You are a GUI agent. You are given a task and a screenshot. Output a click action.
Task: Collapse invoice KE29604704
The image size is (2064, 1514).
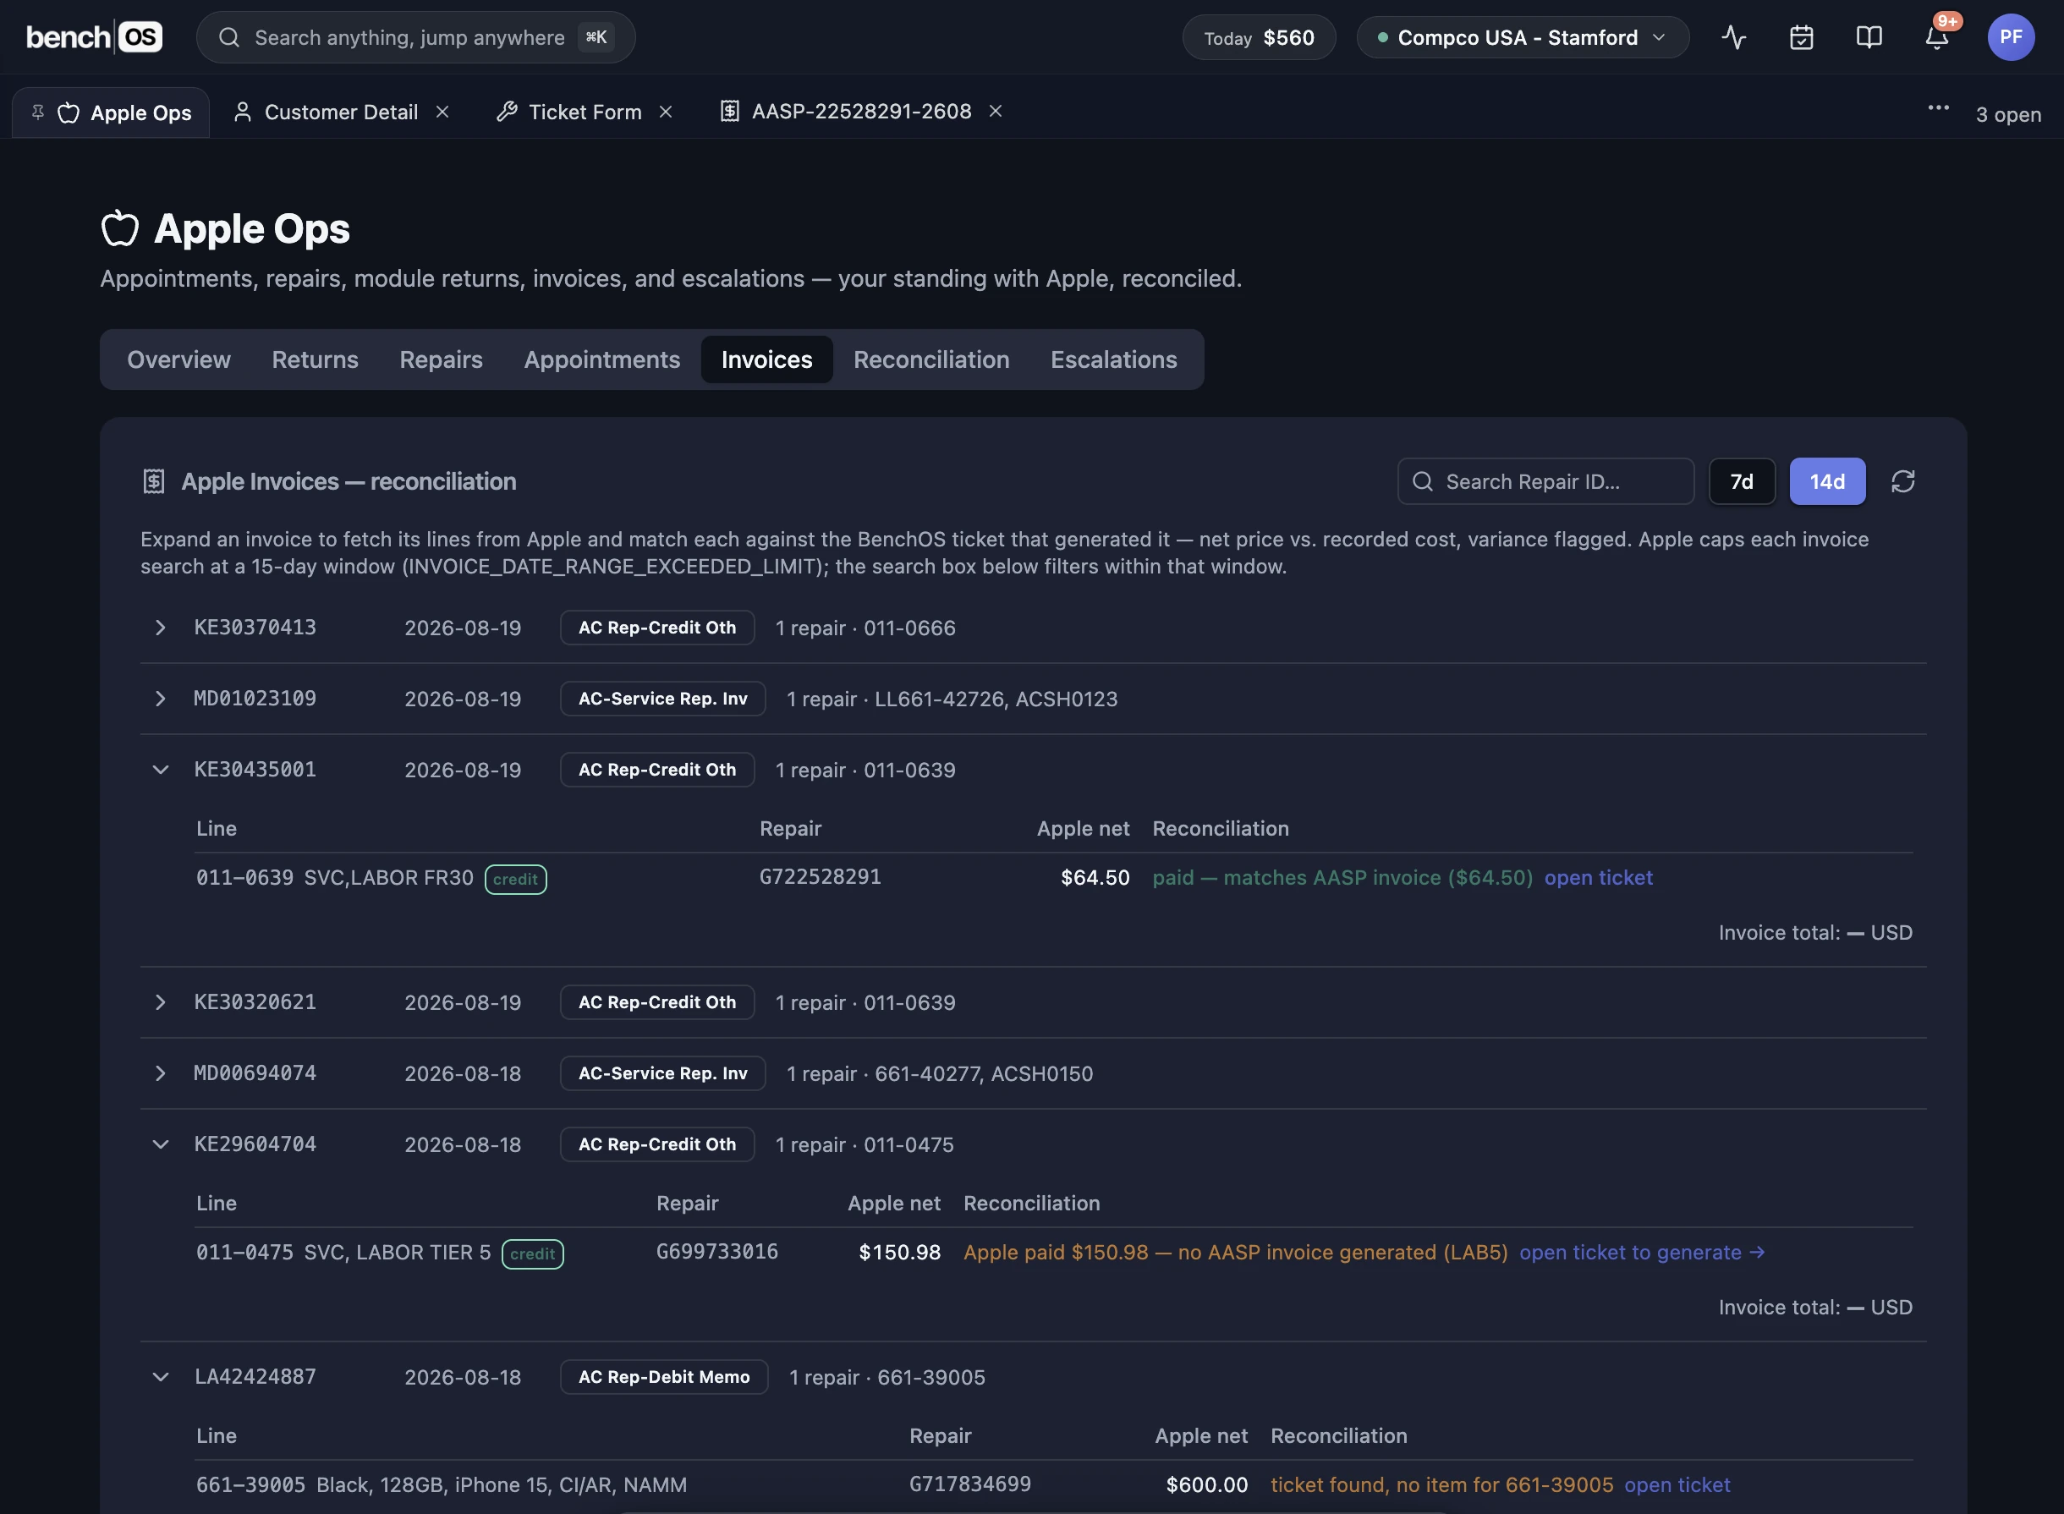tap(161, 1144)
